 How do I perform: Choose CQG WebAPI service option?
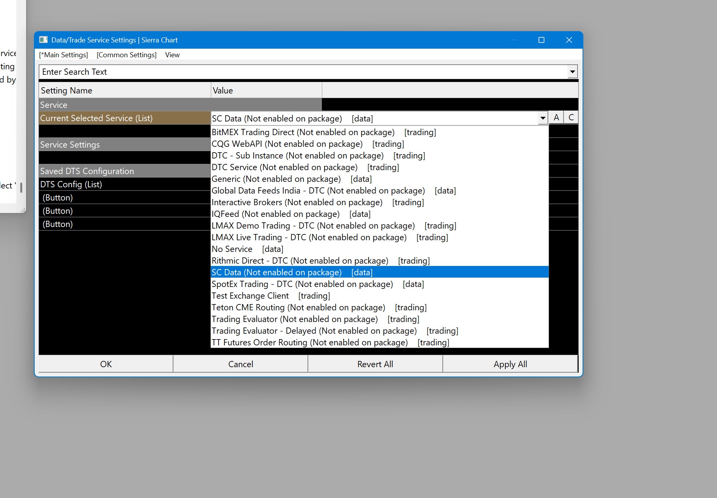point(380,144)
